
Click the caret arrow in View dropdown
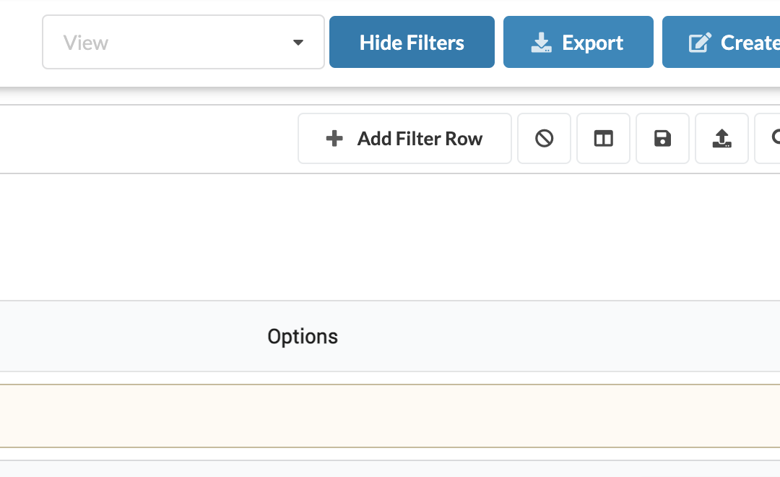pyautogui.click(x=298, y=43)
